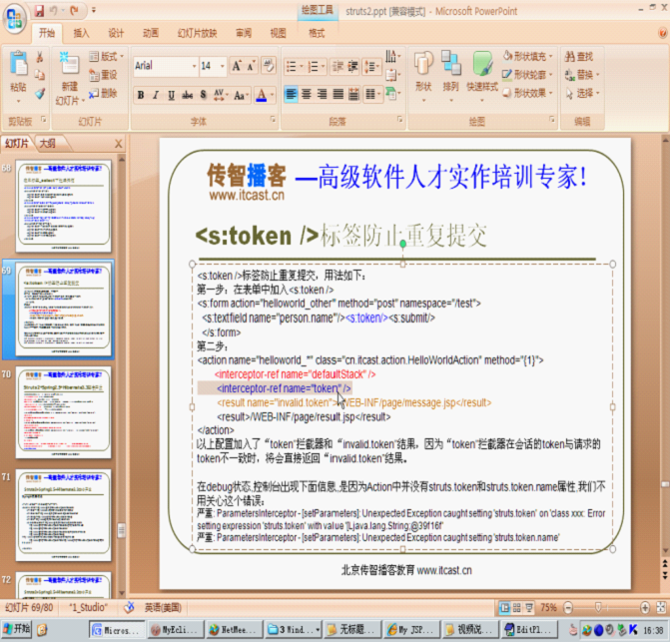Switch to 设计 ribbon tab
Image resolution: width=670 pixels, height=642 pixels.
pos(116,33)
